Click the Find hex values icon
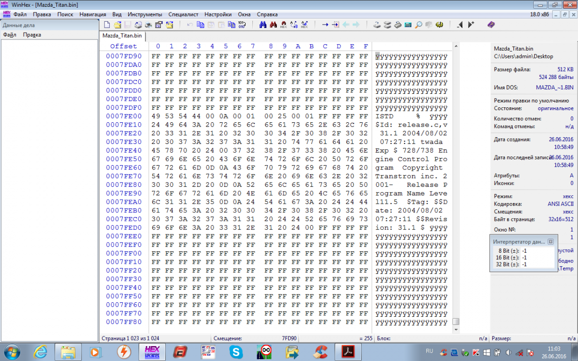578x361 pixels. pos(283,25)
